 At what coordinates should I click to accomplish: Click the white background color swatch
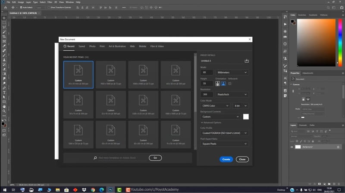tap(246, 116)
